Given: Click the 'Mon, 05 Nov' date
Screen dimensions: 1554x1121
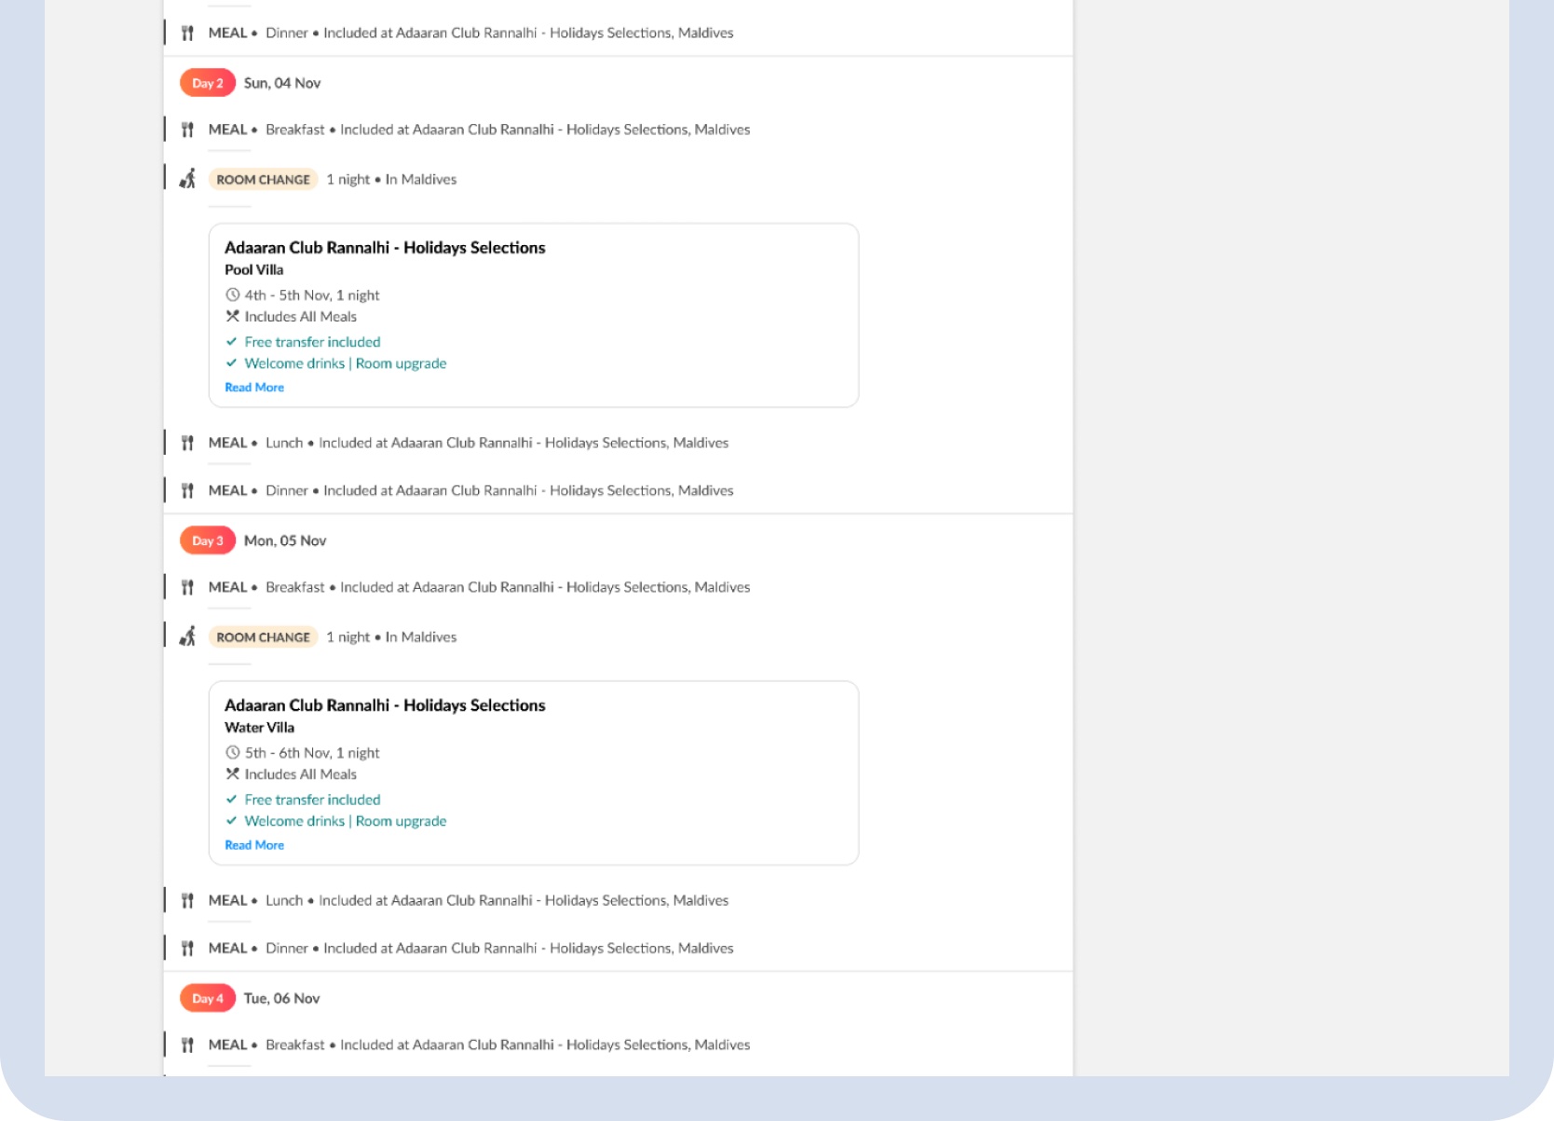Looking at the screenshot, I should (285, 540).
